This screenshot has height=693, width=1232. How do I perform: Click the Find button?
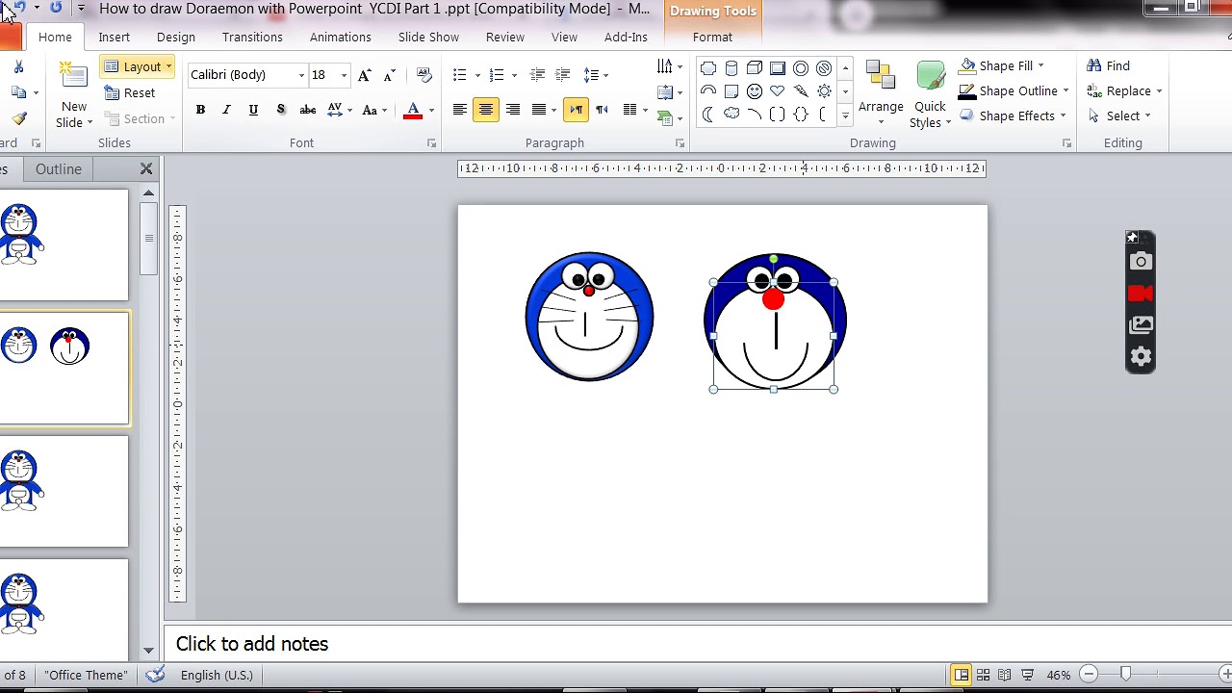pos(1109,65)
